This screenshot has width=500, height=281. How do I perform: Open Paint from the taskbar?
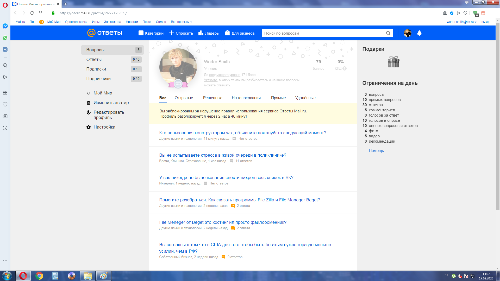(104, 276)
